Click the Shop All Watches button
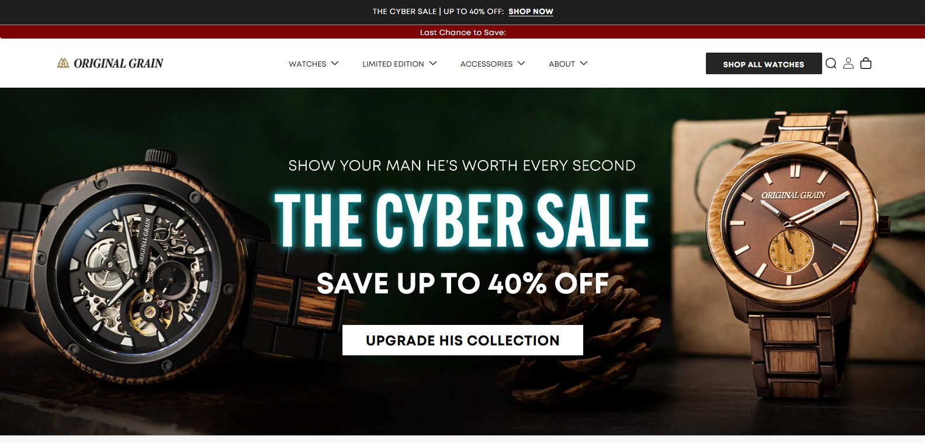The height and width of the screenshot is (443, 925). tap(764, 64)
